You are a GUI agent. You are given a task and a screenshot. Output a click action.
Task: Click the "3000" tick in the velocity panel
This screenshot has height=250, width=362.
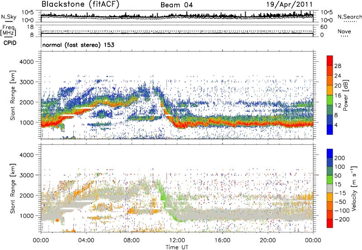tap(27, 175)
